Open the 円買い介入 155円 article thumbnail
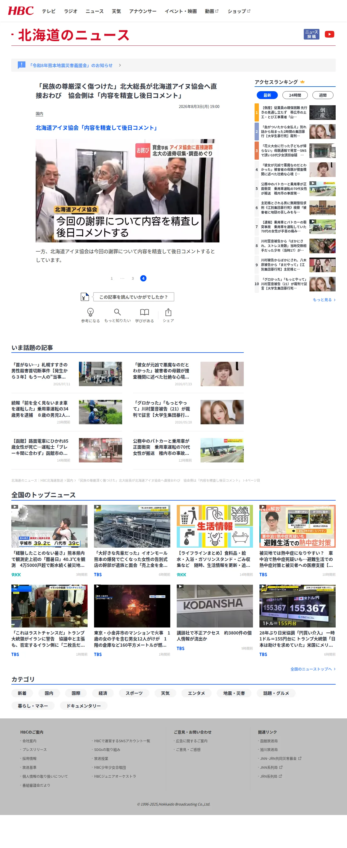The image size is (347, 848). coord(297,606)
